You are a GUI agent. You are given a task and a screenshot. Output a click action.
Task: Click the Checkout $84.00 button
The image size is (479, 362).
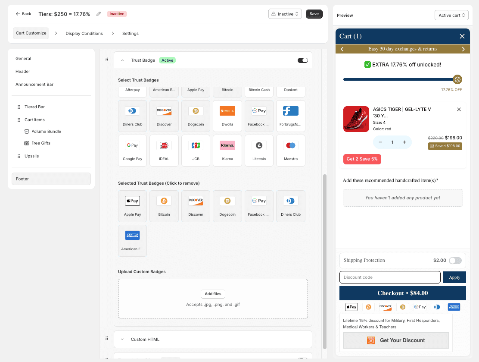click(x=402, y=293)
